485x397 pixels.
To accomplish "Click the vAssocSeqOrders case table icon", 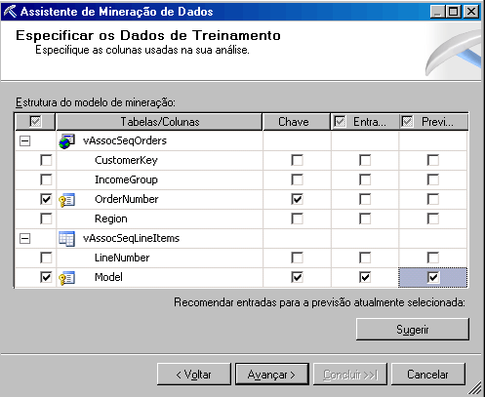I will [x=67, y=141].
